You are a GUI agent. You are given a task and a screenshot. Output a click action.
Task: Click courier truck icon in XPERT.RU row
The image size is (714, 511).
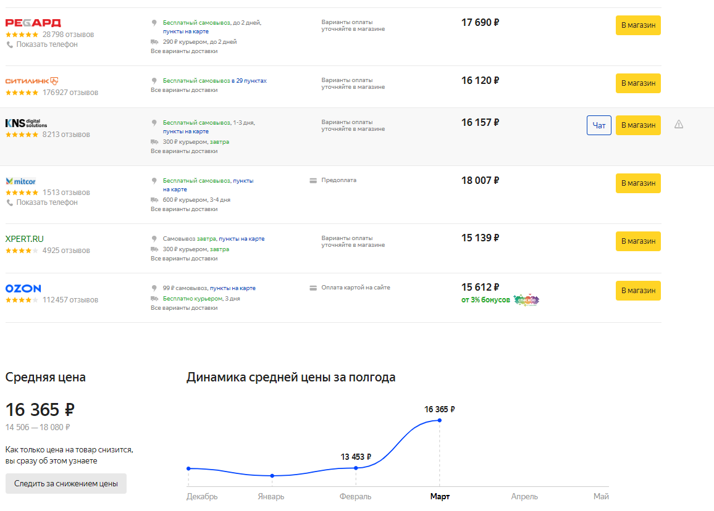click(x=154, y=249)
